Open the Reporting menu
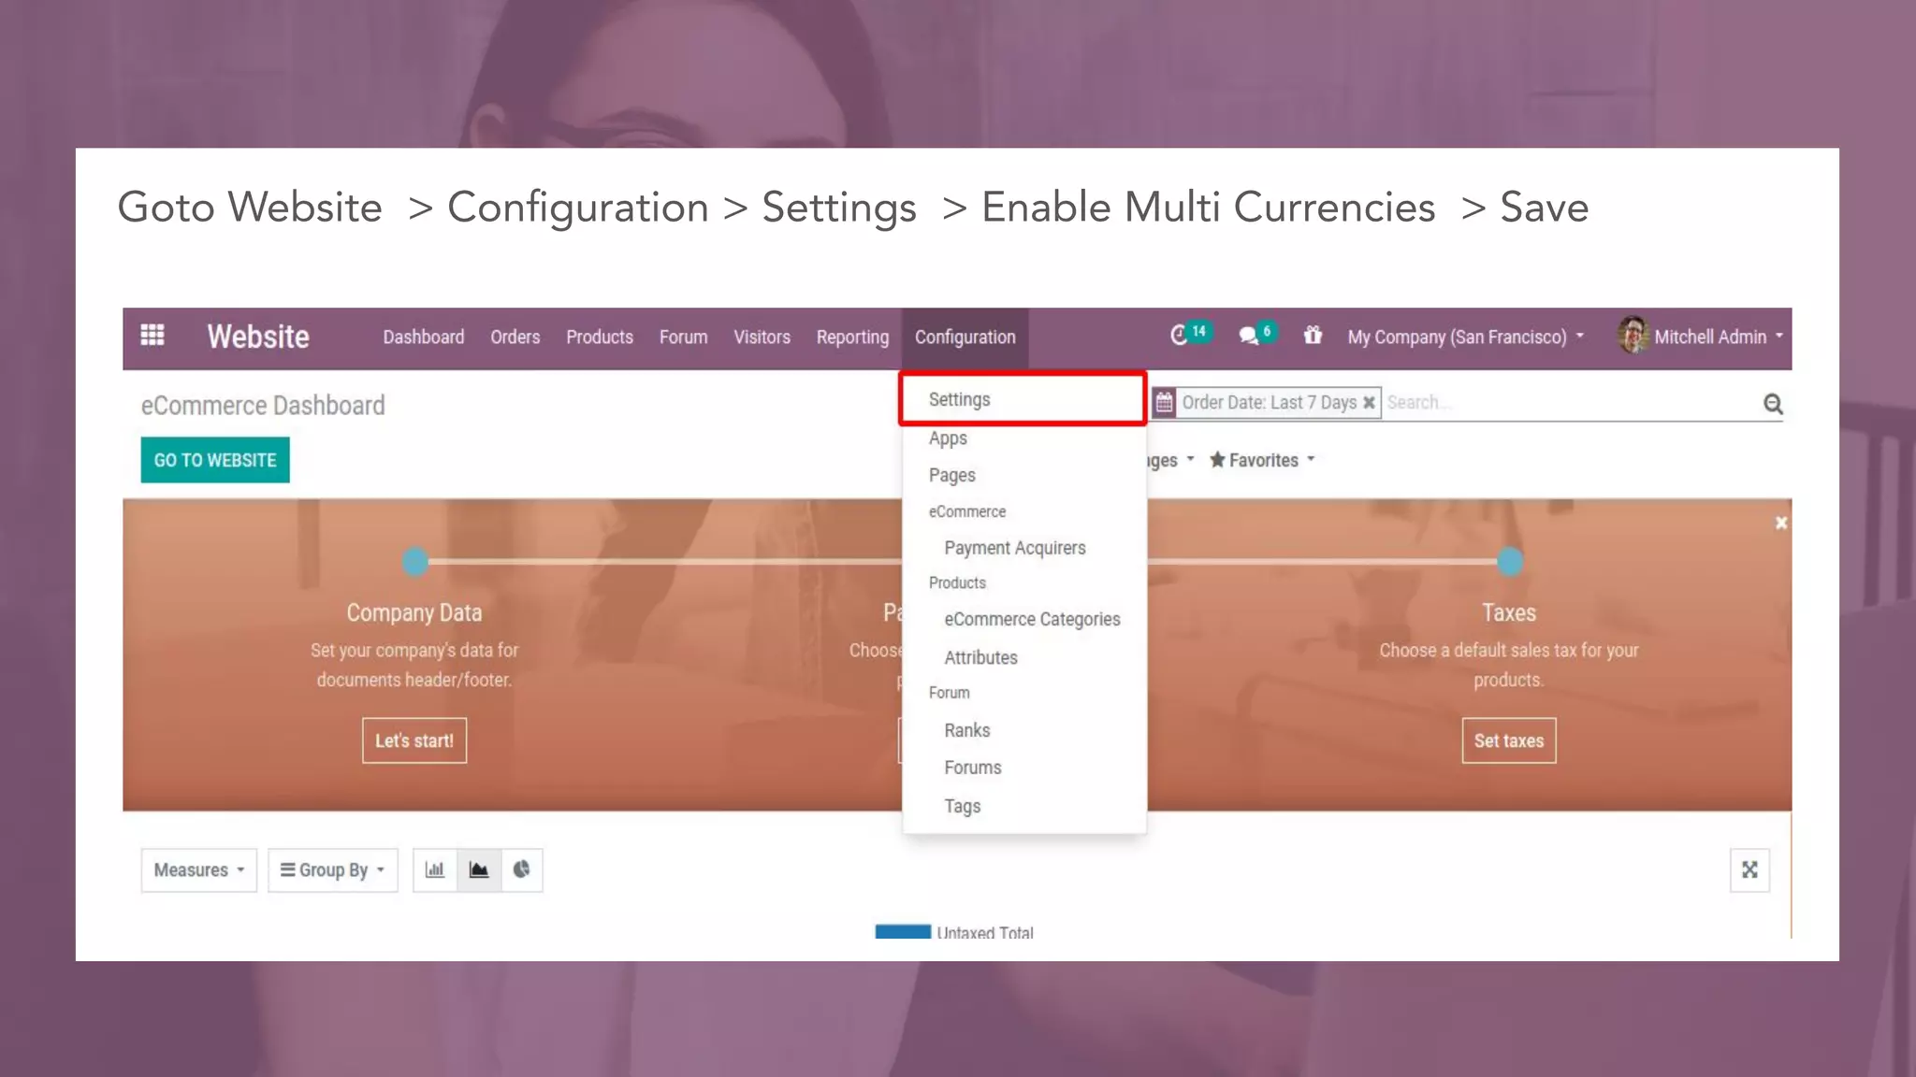Viewport: 1916px width, 1077px height. coord(853,337)
